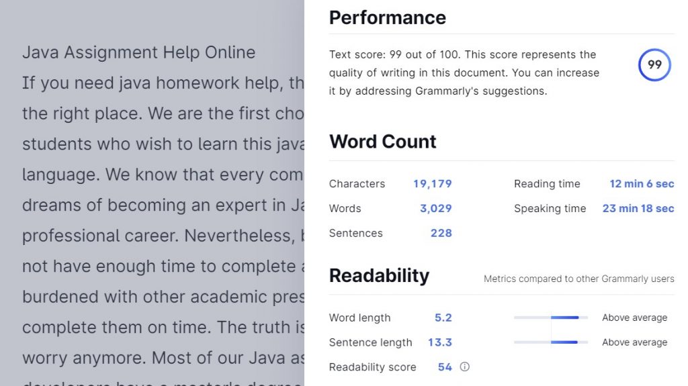Screen dimensions: 688x386
Task: Click the Word Count section heading
Action: (x=382, y=142)
